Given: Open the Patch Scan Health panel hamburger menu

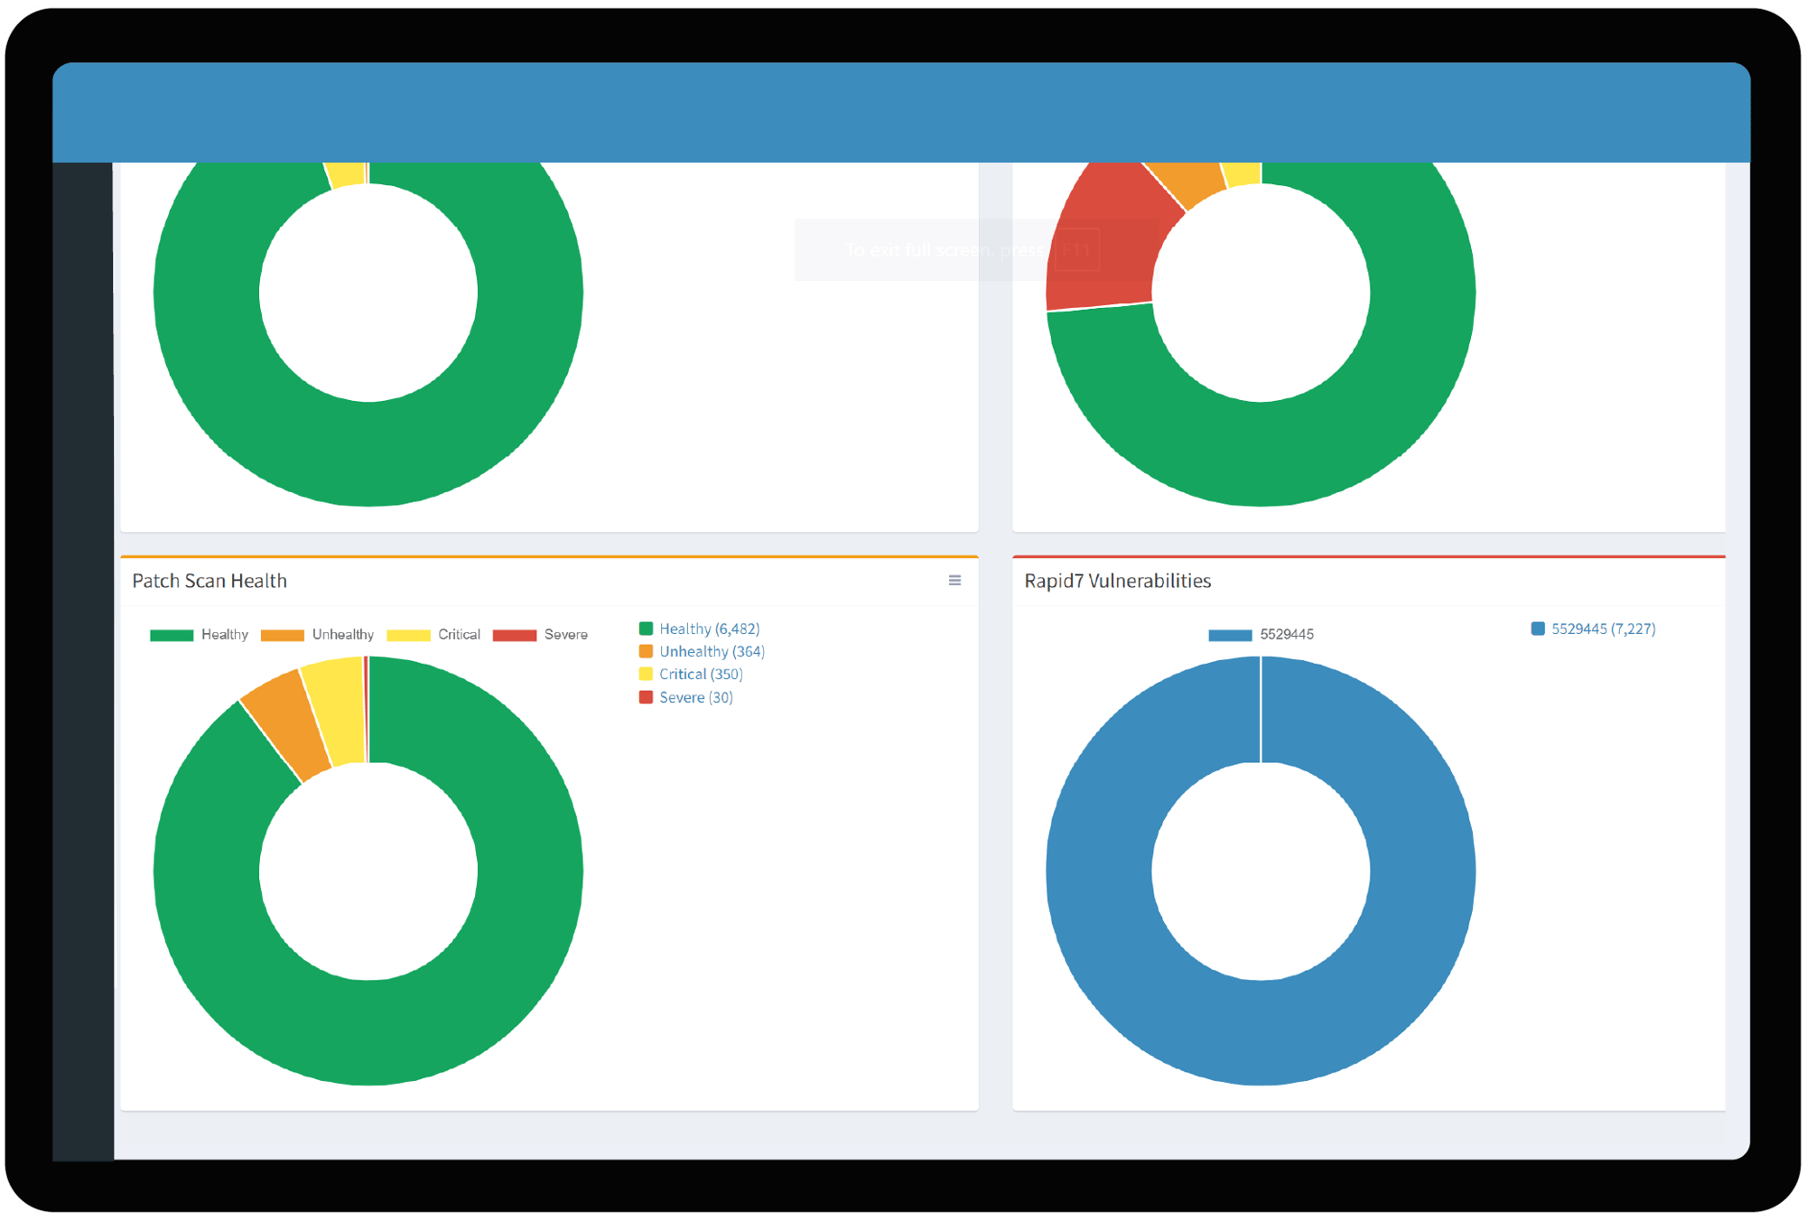Looking at the screenshot, I should (x=954, y=581).
